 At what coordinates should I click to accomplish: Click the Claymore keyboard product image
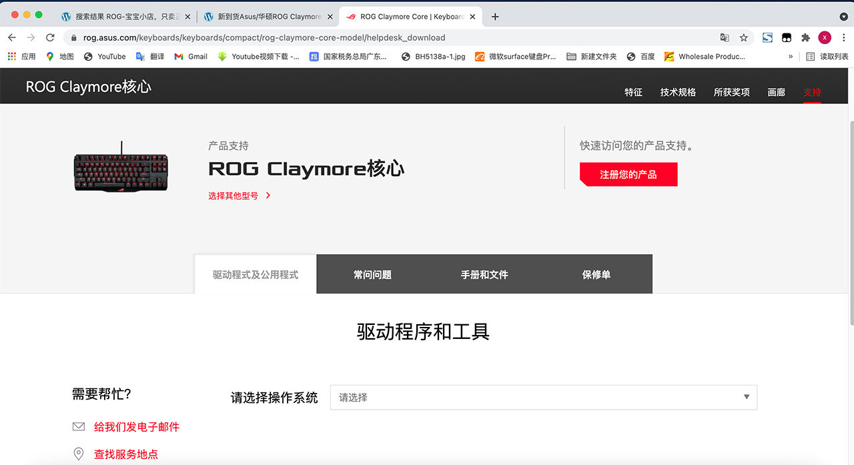click(121, 167)
